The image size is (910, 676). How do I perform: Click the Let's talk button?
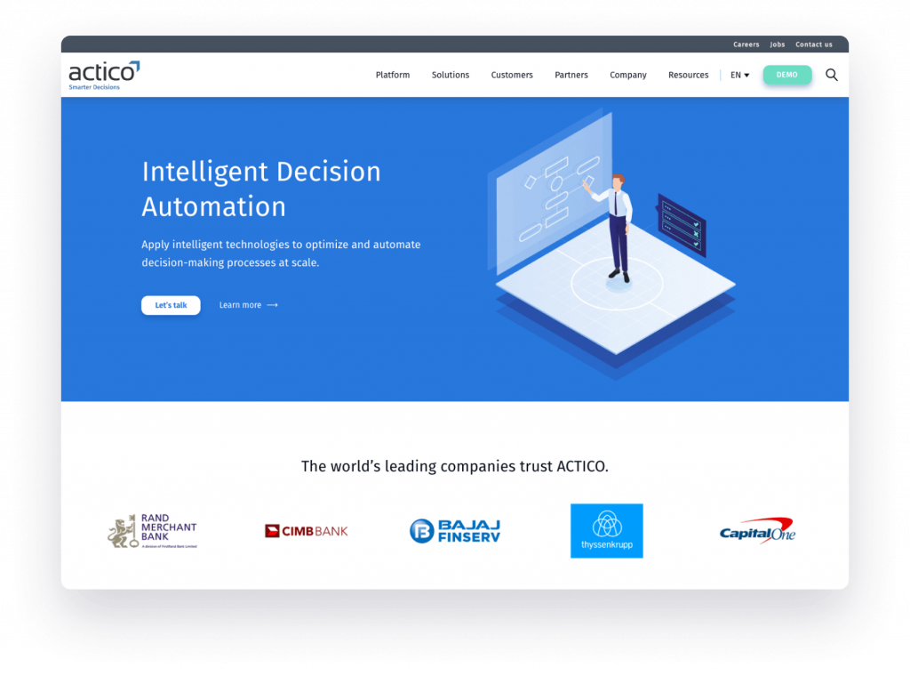pyautogui.click(x=171, y=305)
